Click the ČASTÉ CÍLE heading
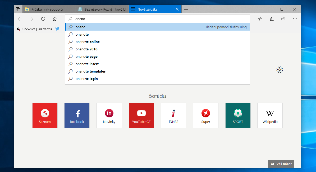 [x=157, y=97]
